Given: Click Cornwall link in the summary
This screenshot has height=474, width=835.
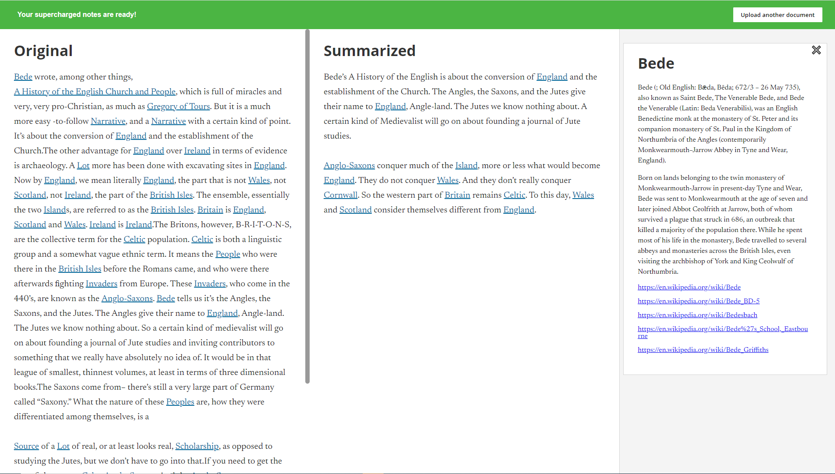Looking at the screenshot, I should (340, 195).
